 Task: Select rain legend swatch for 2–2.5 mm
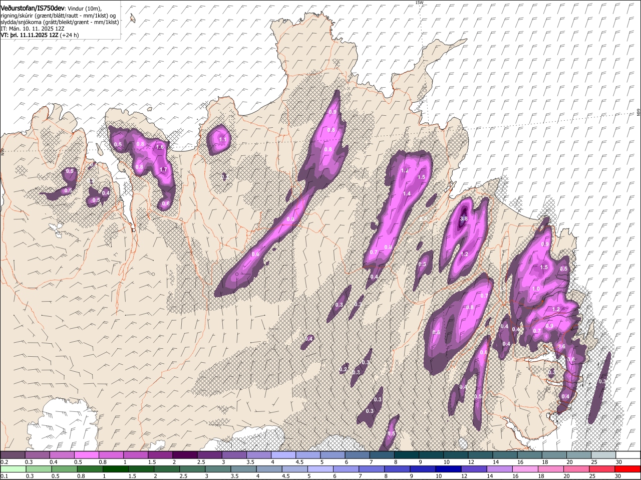click(x=166, y=469)
